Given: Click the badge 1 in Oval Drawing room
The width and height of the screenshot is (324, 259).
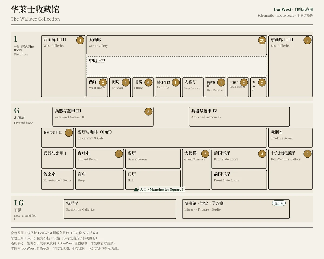Looking at the screenshot, I should [x=221, y=83].
